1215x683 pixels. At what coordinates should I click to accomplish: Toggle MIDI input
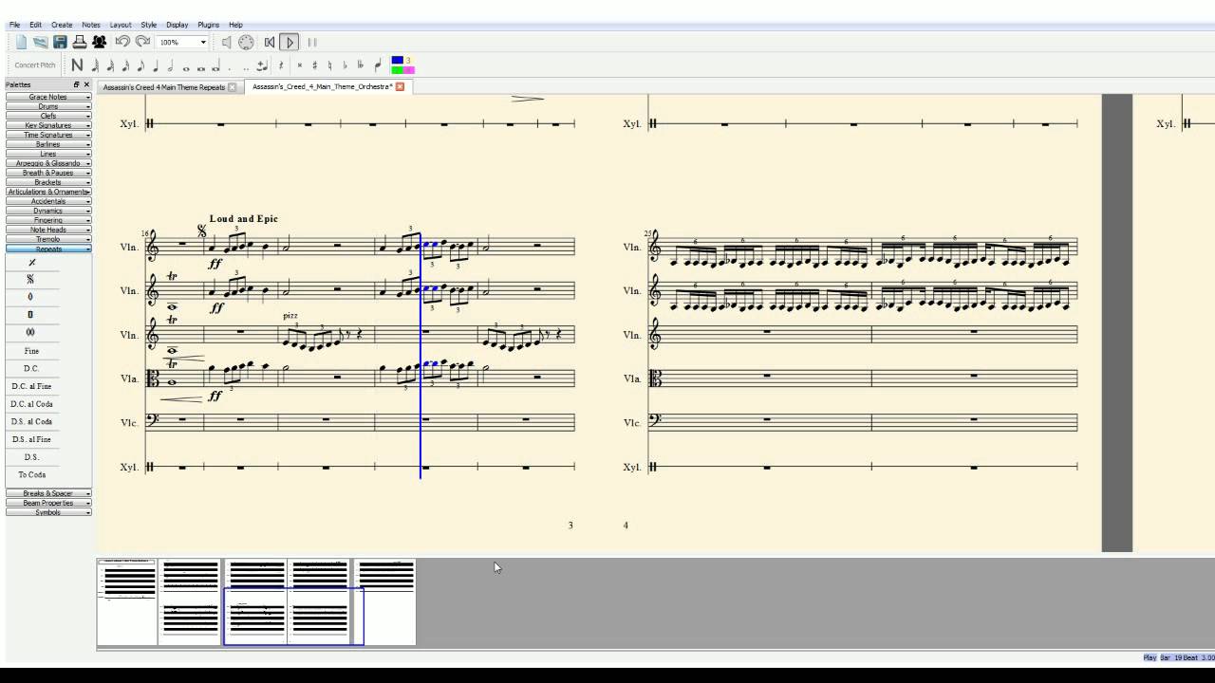point(246,42)
